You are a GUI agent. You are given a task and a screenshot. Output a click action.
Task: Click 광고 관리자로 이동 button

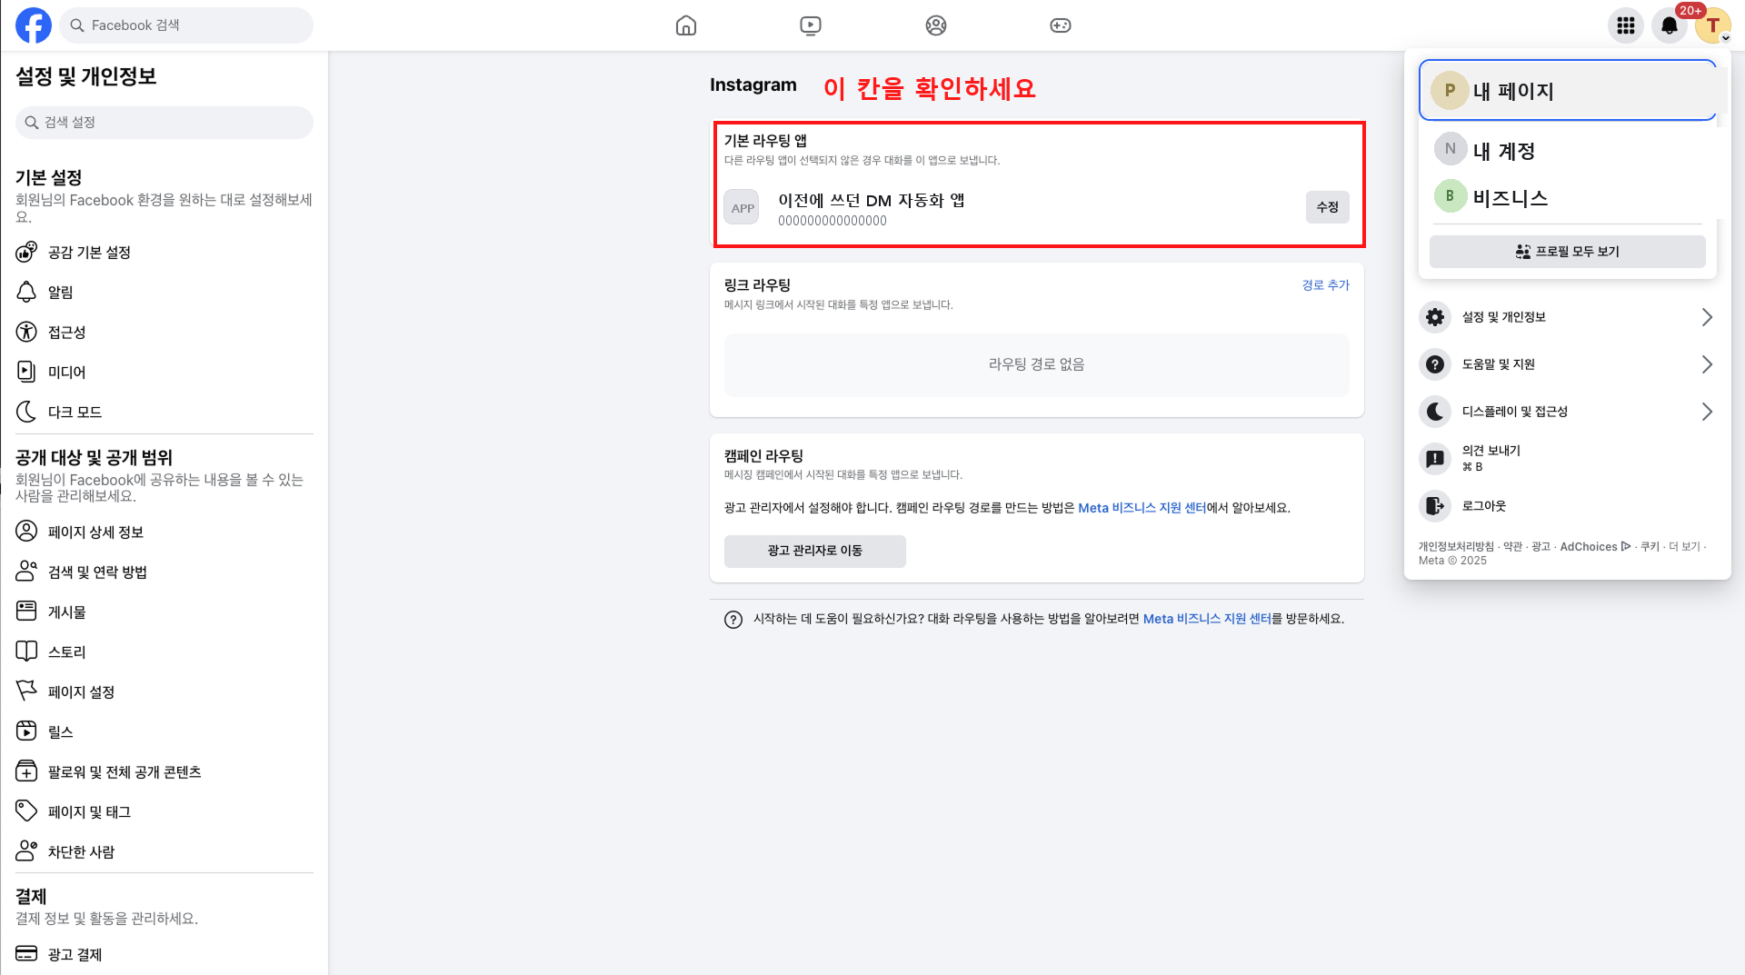tap(815, 551)
